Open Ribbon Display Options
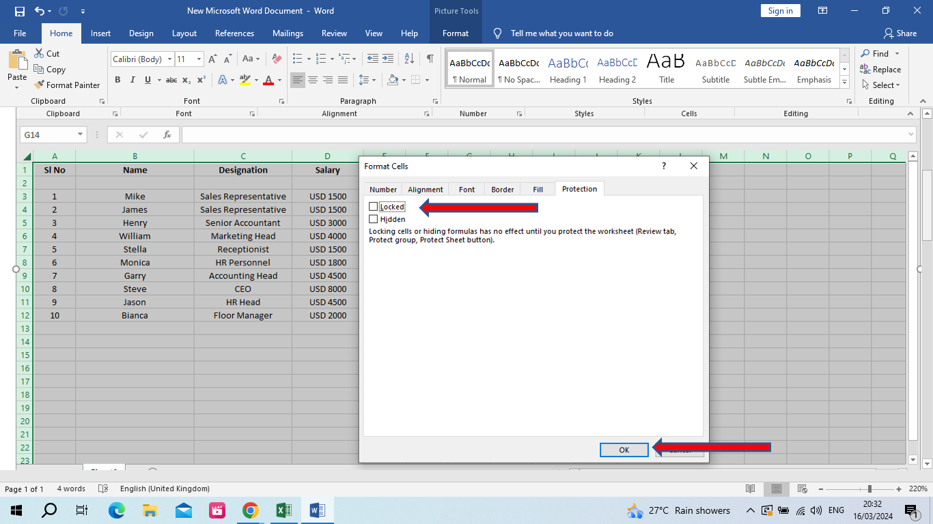The image size is (933, 524). point(822,11)
